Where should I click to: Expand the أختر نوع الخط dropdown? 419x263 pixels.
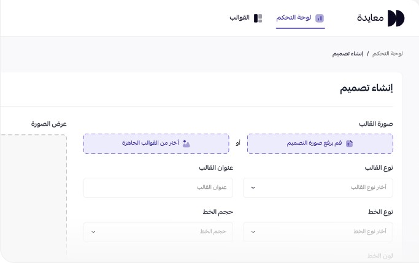coord(318,232)
